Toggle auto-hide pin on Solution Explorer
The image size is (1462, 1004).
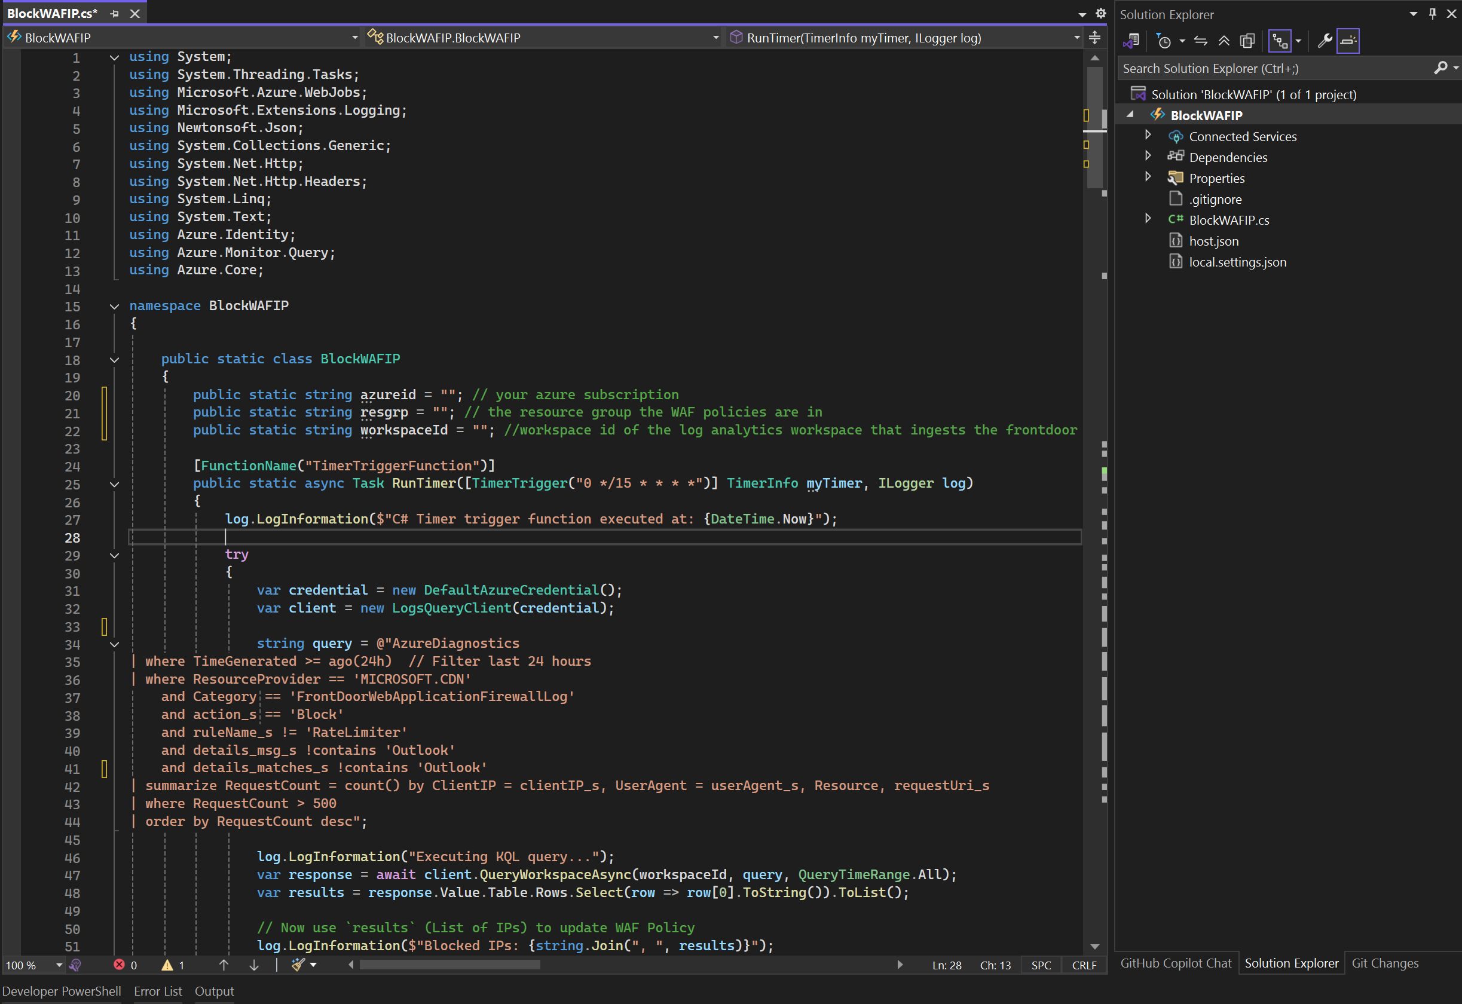(x=1433, y=13)
